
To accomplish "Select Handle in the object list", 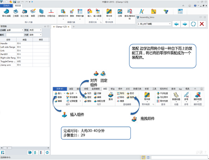I will click(x=25, y=44).
